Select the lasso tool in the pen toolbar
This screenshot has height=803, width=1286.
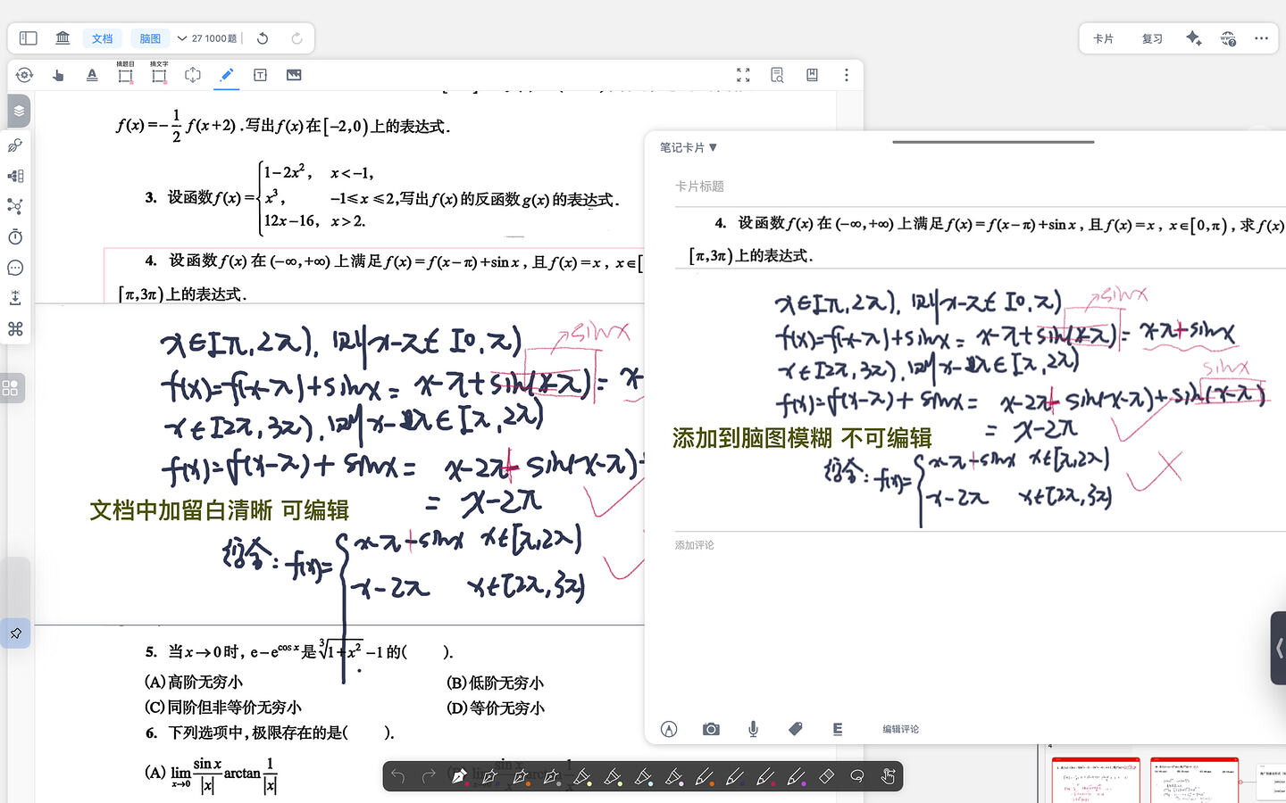[856, 776]
